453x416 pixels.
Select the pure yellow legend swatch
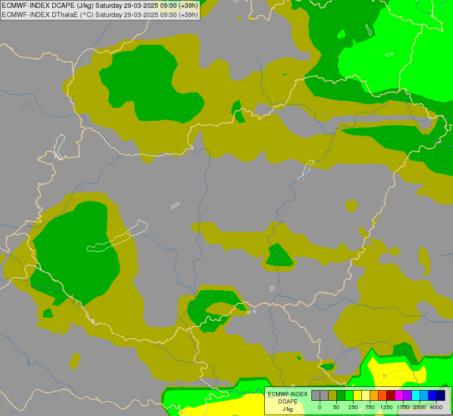click(x=357, y=395)
